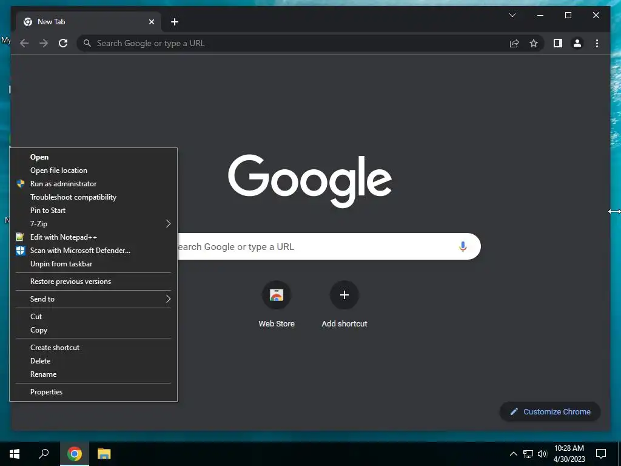Screen dimensions: 621x466
Task: Select Troubleshoot compatibility
Action: click(x=93, y=197)
